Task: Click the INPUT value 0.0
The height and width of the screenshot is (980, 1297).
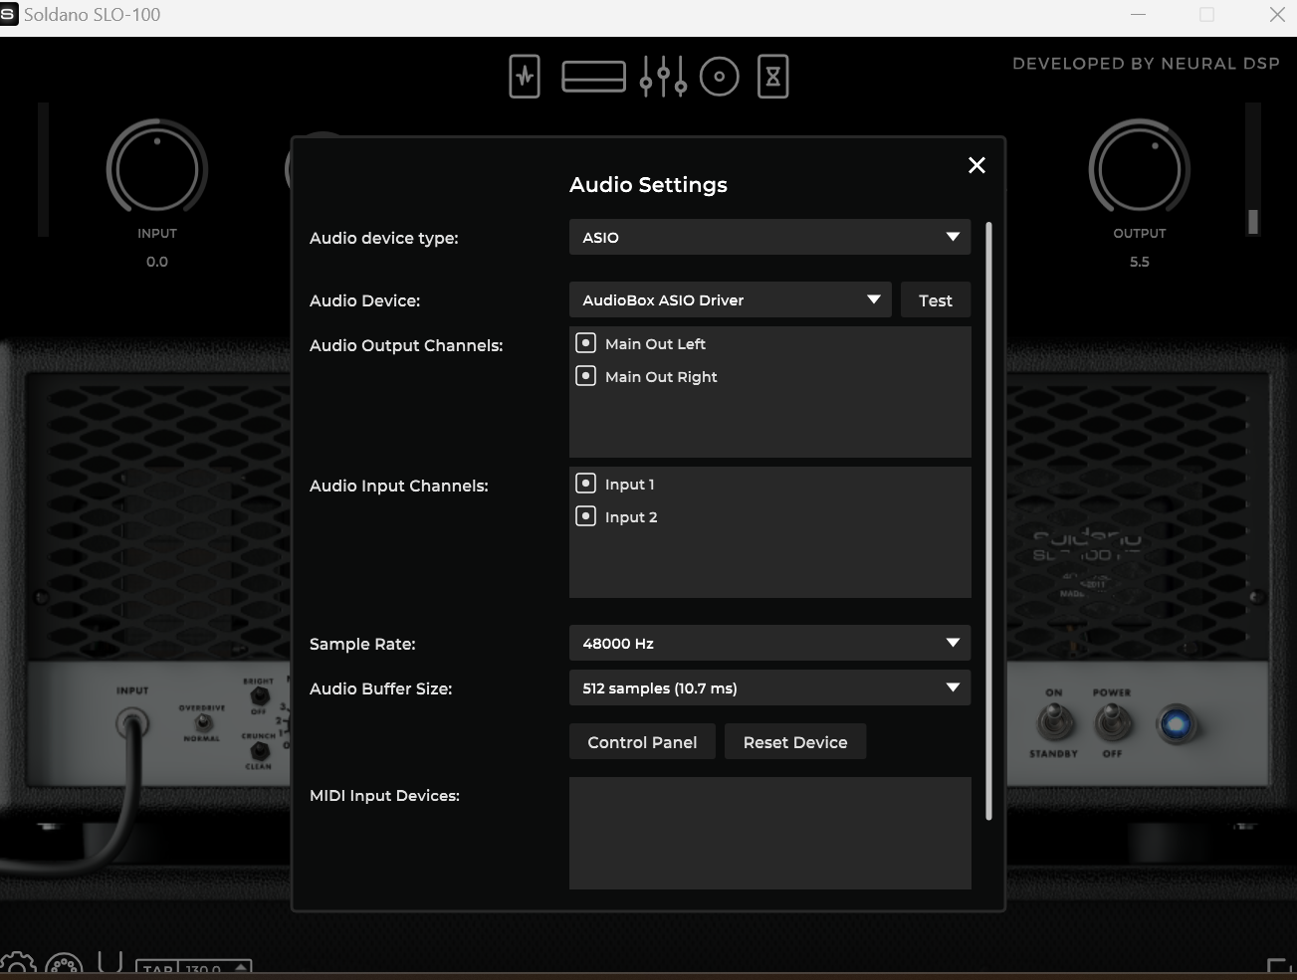Action: [x=157, y=262]
